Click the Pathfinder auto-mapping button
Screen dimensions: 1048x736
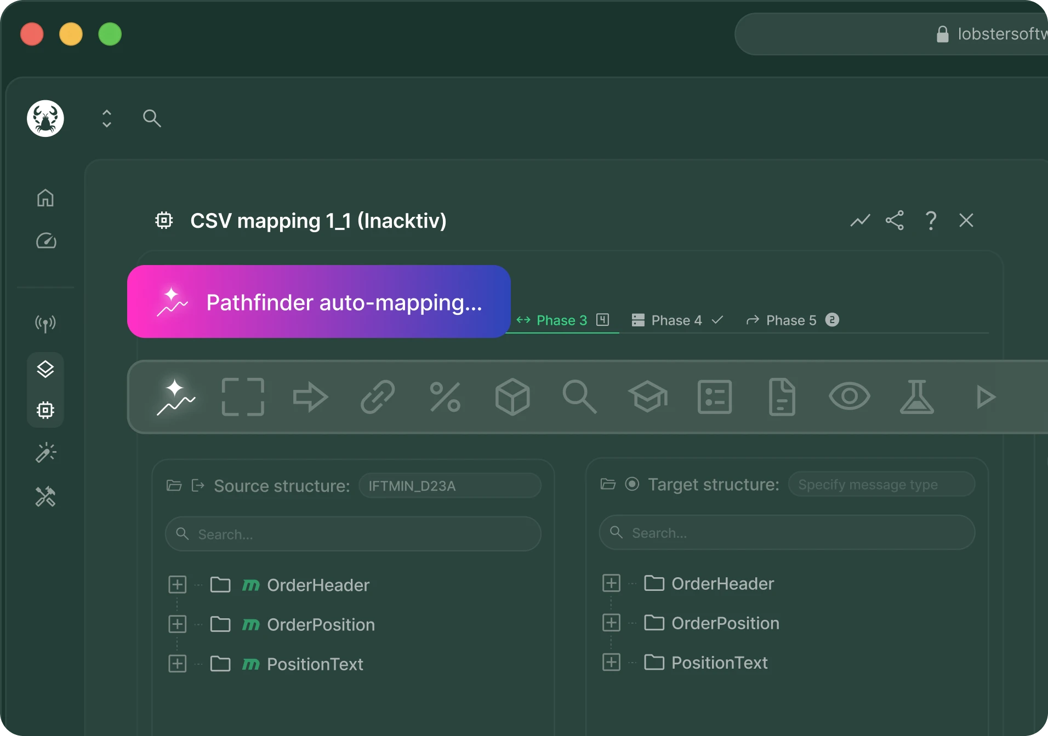[x=319, y=302]
